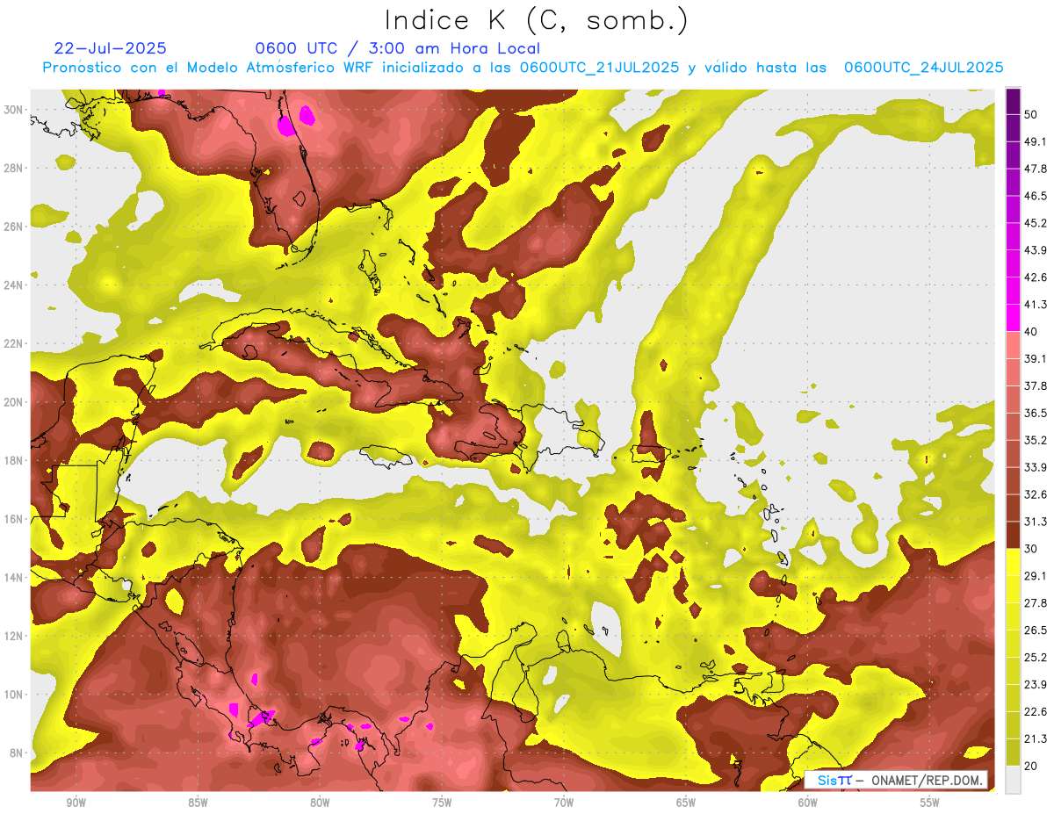Select the color bar value 40

[1031, 331]
